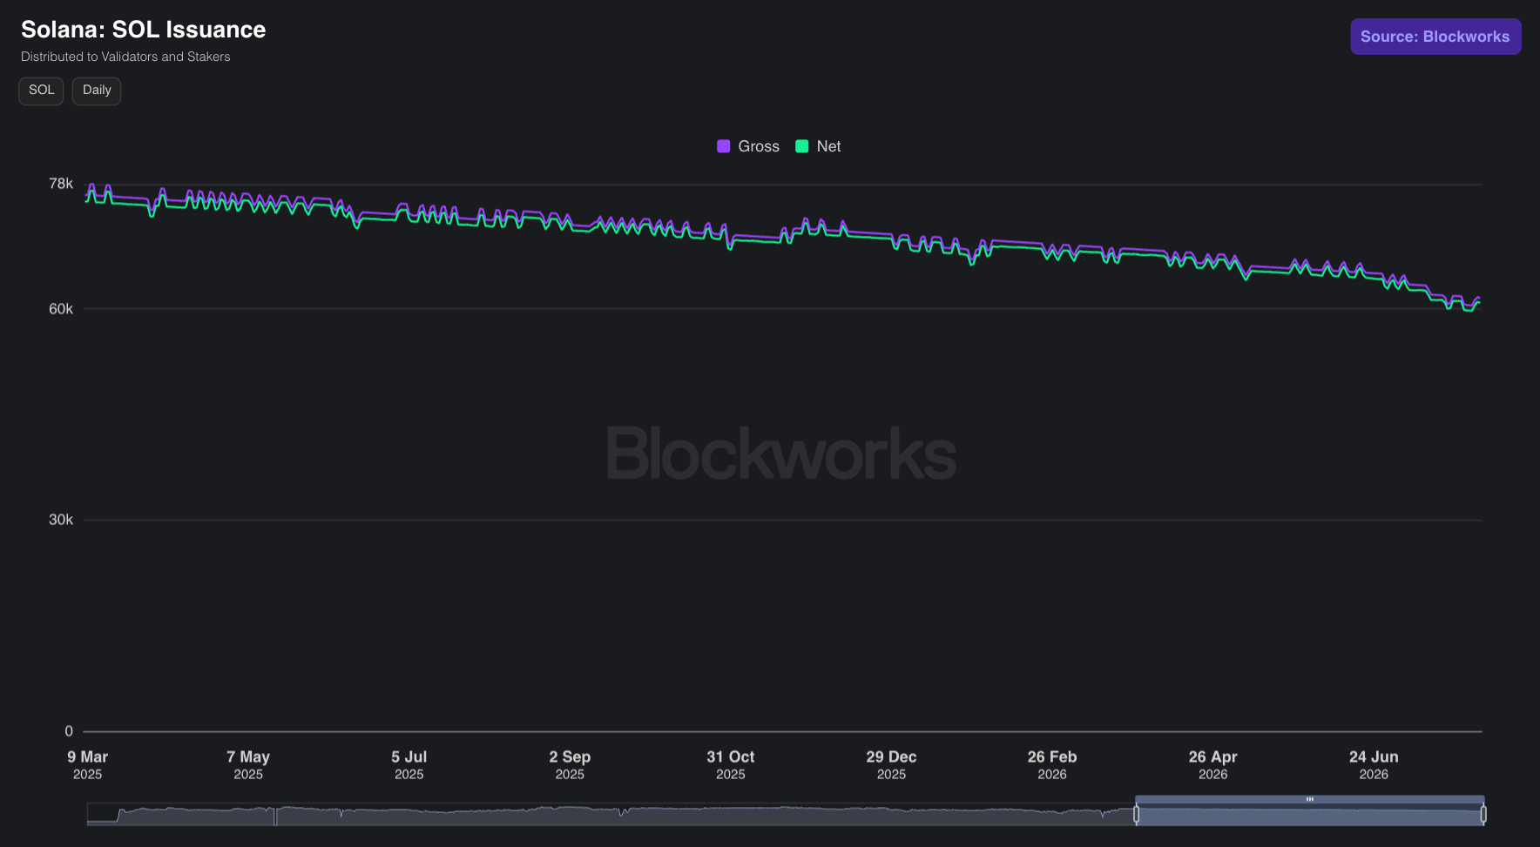Click the selected range bar in navigator
Screen dimensions: 1540x847
tap(1309, 799)
